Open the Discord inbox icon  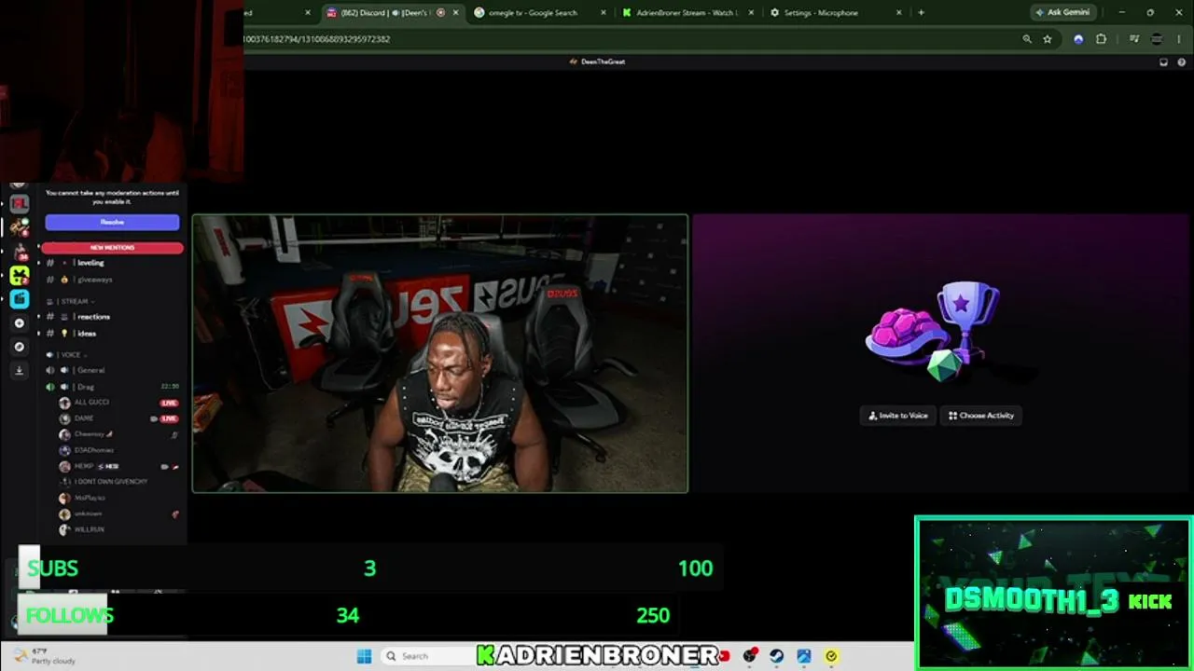1163,62
